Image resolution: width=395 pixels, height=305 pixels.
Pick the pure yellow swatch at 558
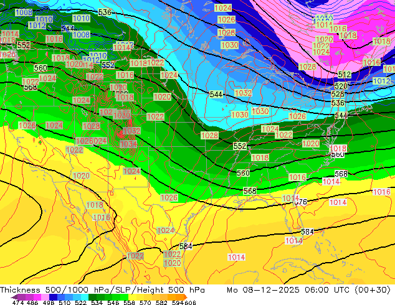point(132,297)
